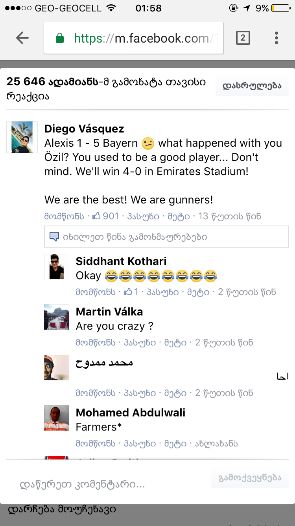Tap the browser back arrow
Screen dimensions: 295x526
pos(22,38)
